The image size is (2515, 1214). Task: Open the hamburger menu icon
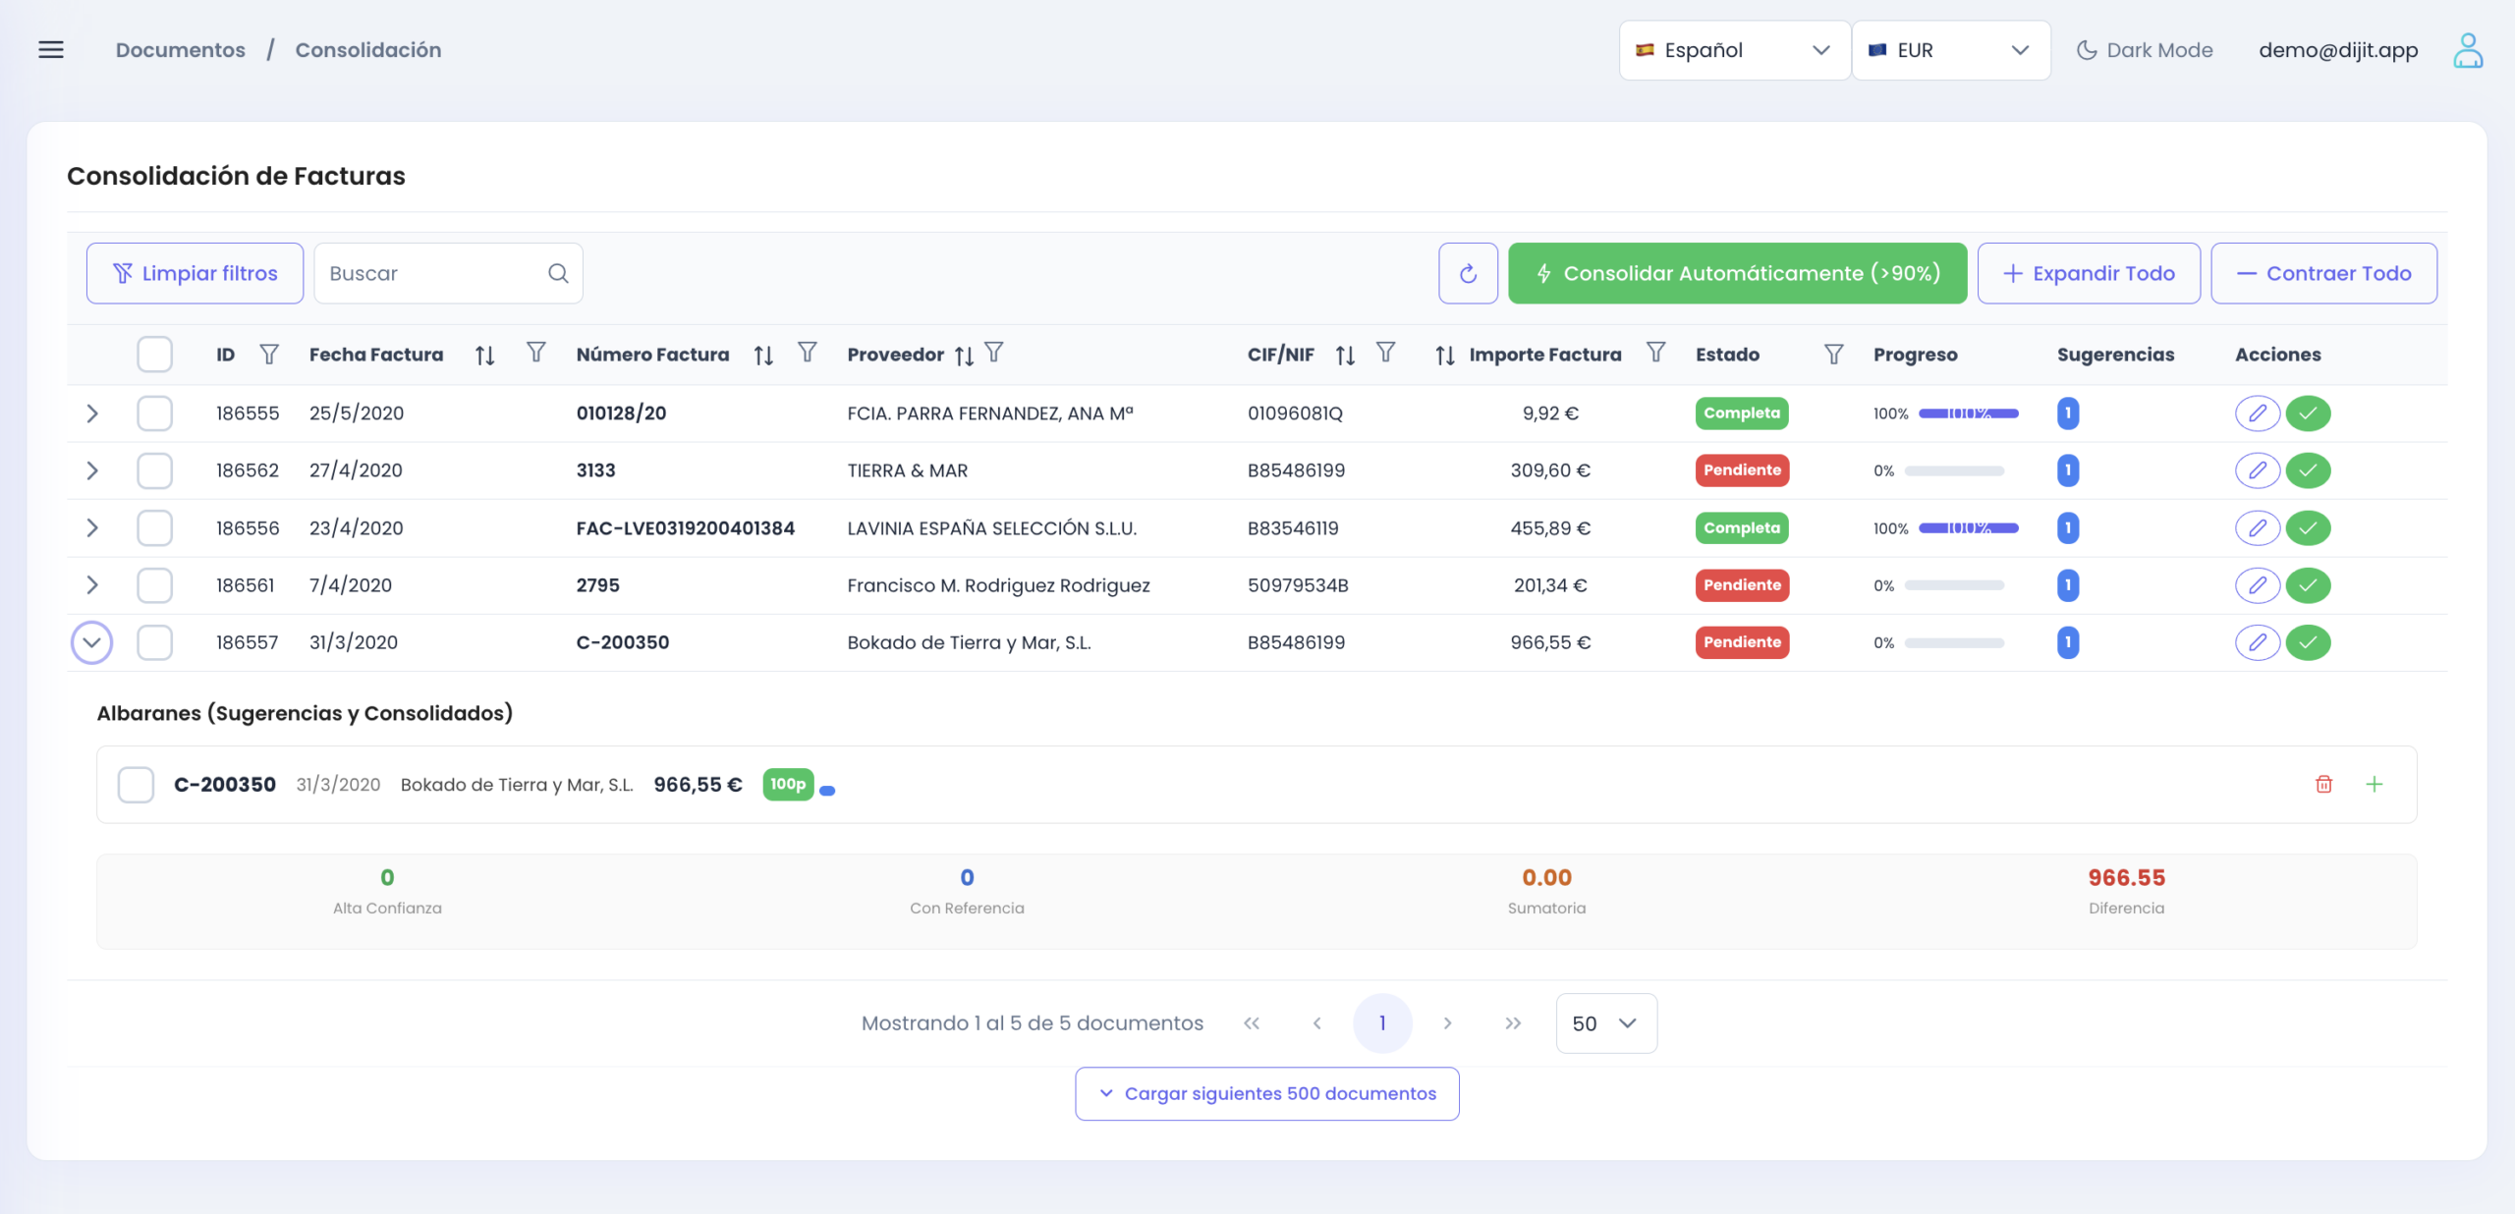tap(51, 50)
